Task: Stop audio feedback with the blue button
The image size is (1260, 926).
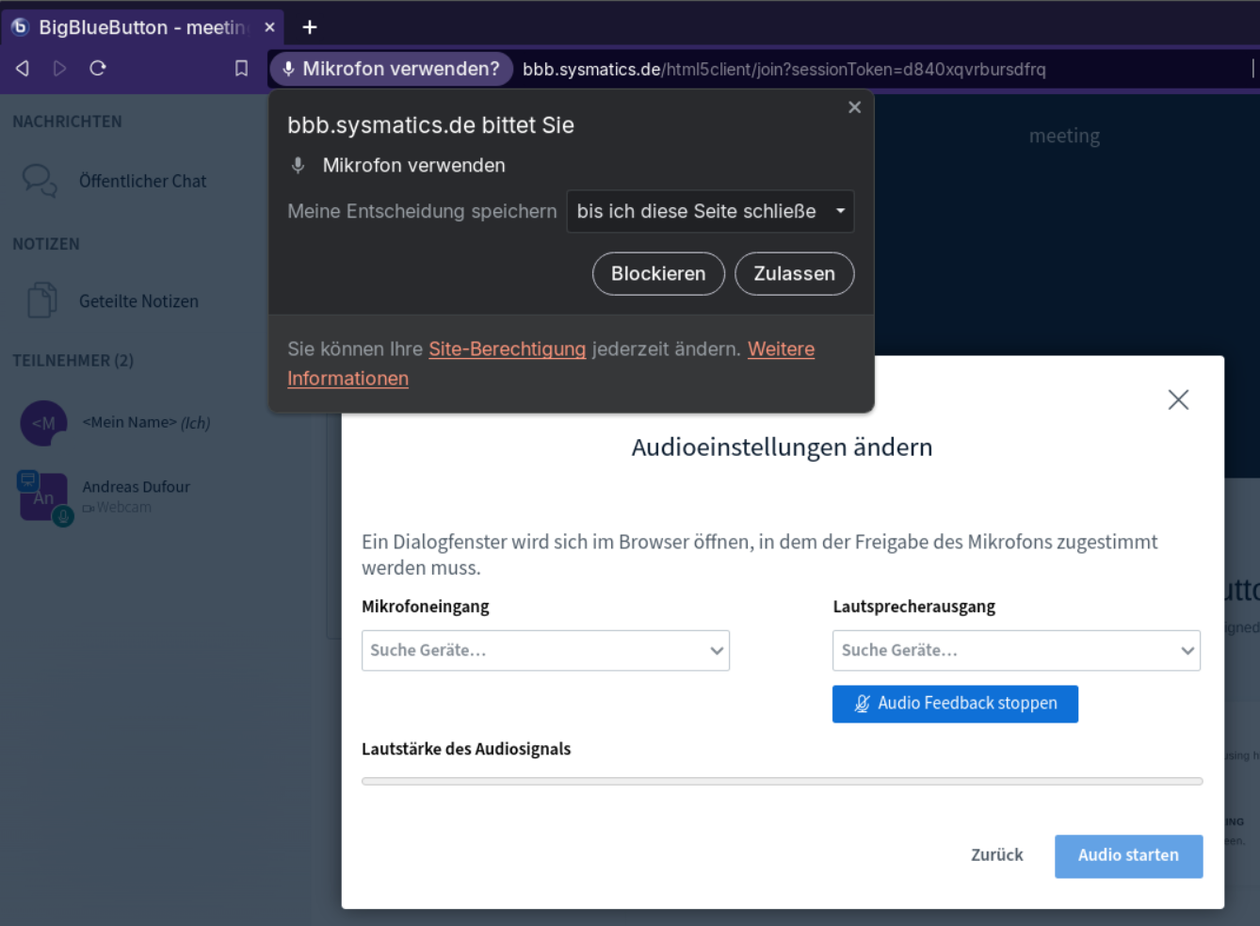Action: click(954, 704)
